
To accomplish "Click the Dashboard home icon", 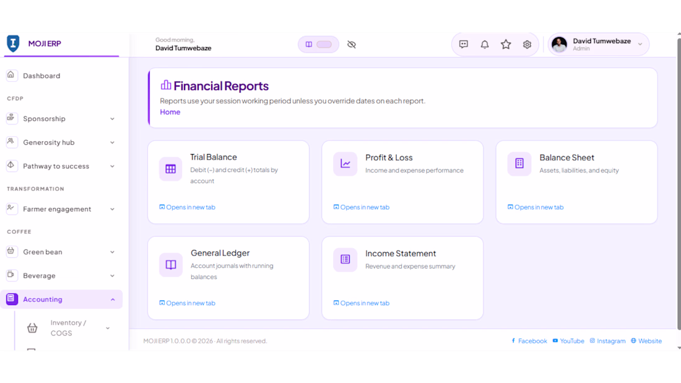I will click(x=11, y=75).
